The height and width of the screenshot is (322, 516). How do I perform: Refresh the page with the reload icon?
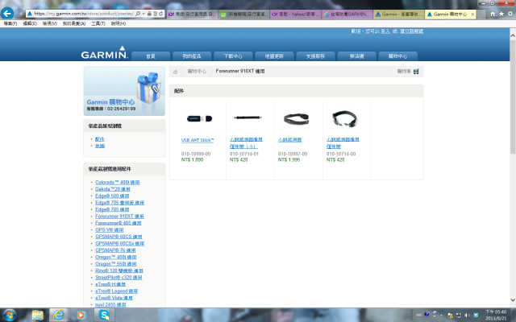click(160, 14)
